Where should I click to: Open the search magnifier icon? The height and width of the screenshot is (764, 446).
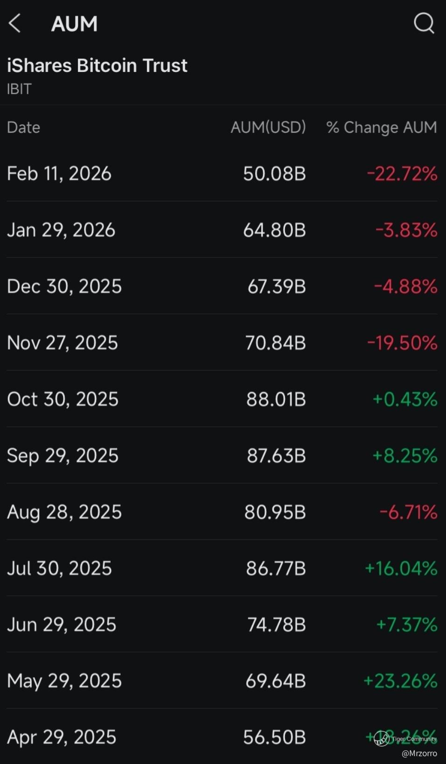tap(424, 23)
